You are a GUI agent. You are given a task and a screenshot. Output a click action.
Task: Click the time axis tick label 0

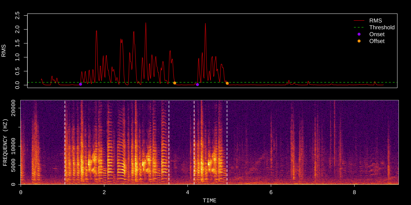coord(21,192)
